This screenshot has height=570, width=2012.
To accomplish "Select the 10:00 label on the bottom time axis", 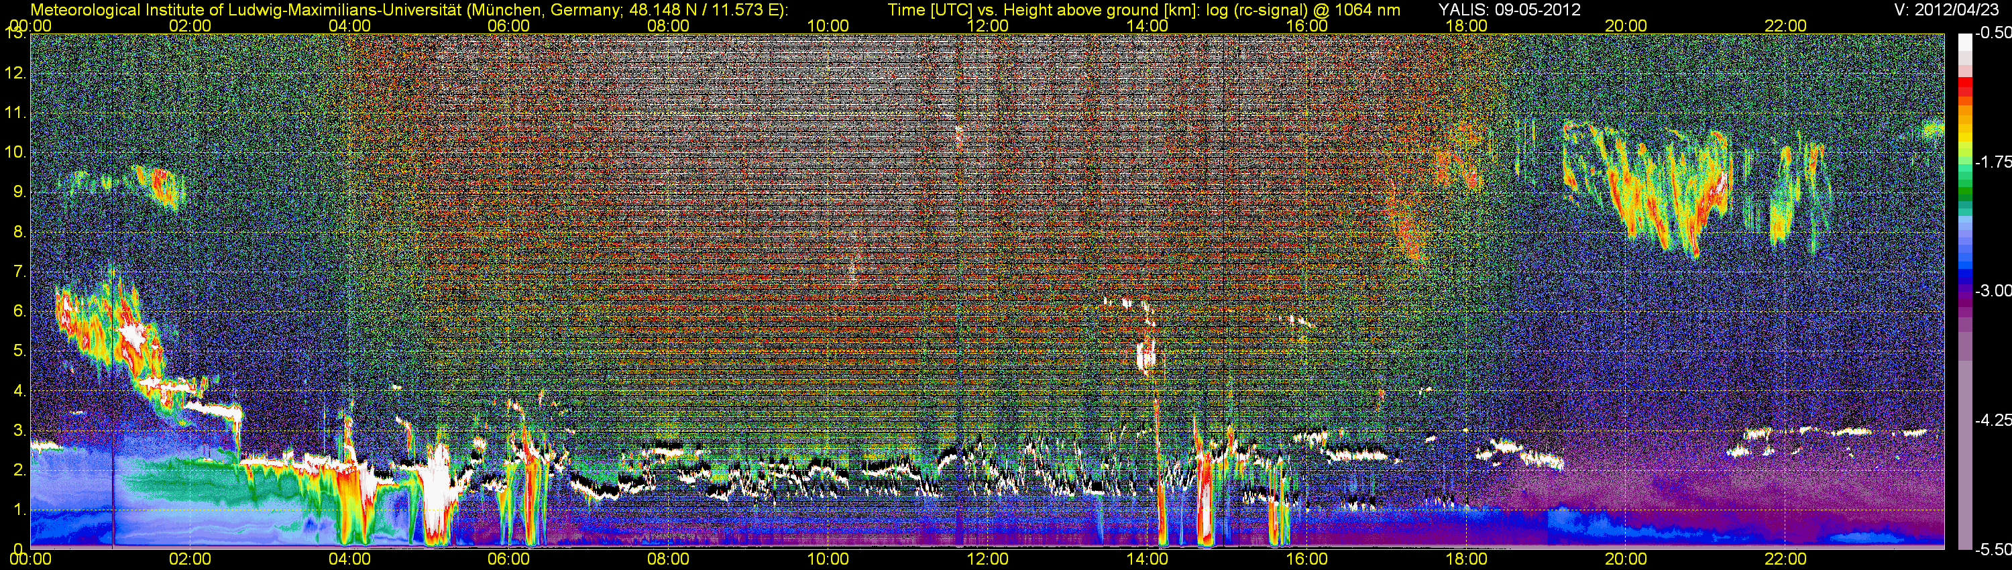I will (828, 559).
